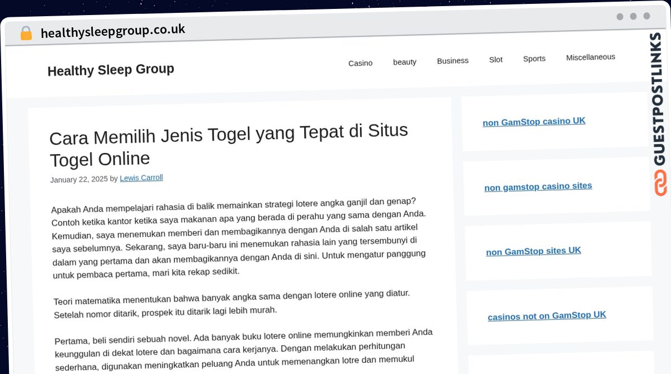Image resolution: width=671 pixels, height=374 pixels.
Task: Click the non GamStop casino UK link
Action: pyautogui.click(x=534, y=121)
